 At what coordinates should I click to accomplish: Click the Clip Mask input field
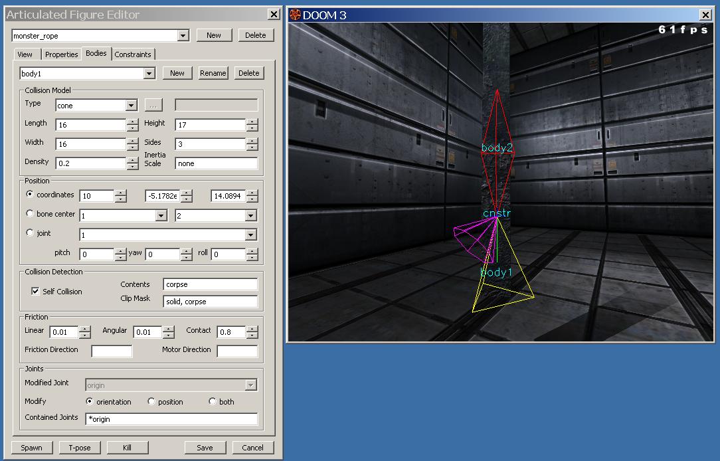[211, 302]
